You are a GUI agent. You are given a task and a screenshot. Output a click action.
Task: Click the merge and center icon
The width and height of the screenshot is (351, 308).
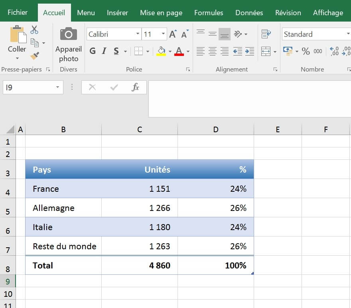[266, 51]
